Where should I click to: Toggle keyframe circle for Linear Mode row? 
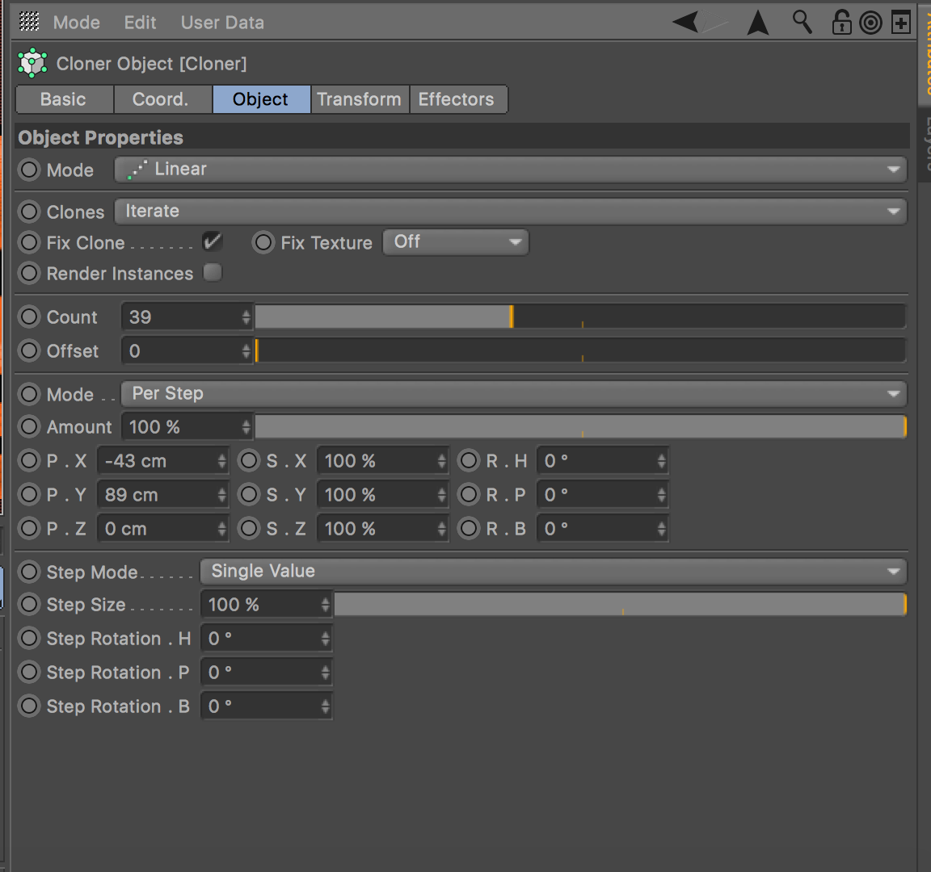coord(28,170)
